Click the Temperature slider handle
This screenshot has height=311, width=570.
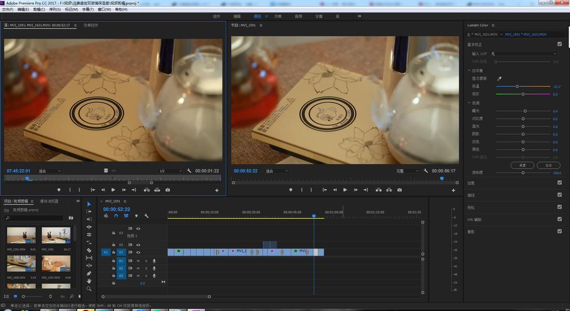coord(517,86)
